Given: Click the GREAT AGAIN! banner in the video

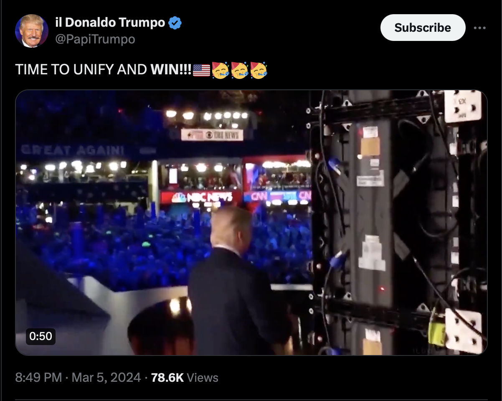Looking at the screenshot, I should [x=73, y=150].
